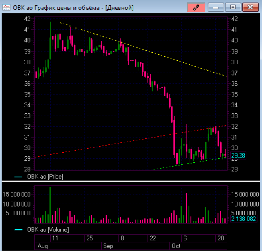Close the ОВК ао chart window
262x251 pixels.
[251, 7]
